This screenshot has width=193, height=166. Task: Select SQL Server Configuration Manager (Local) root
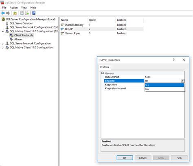[31, 19]
